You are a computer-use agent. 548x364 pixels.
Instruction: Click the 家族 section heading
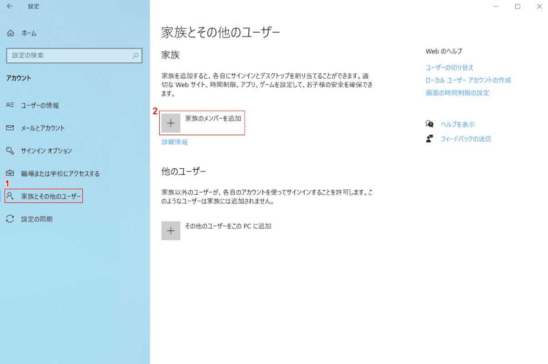pos(171,55)
